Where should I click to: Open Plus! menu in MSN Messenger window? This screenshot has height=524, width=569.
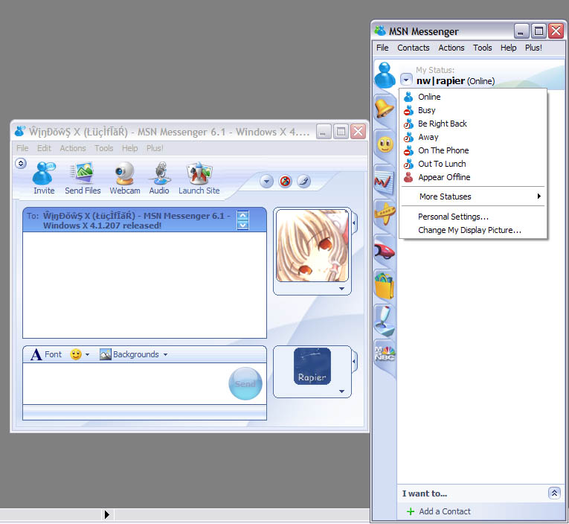pyautogui.click(x=533, y=48)
